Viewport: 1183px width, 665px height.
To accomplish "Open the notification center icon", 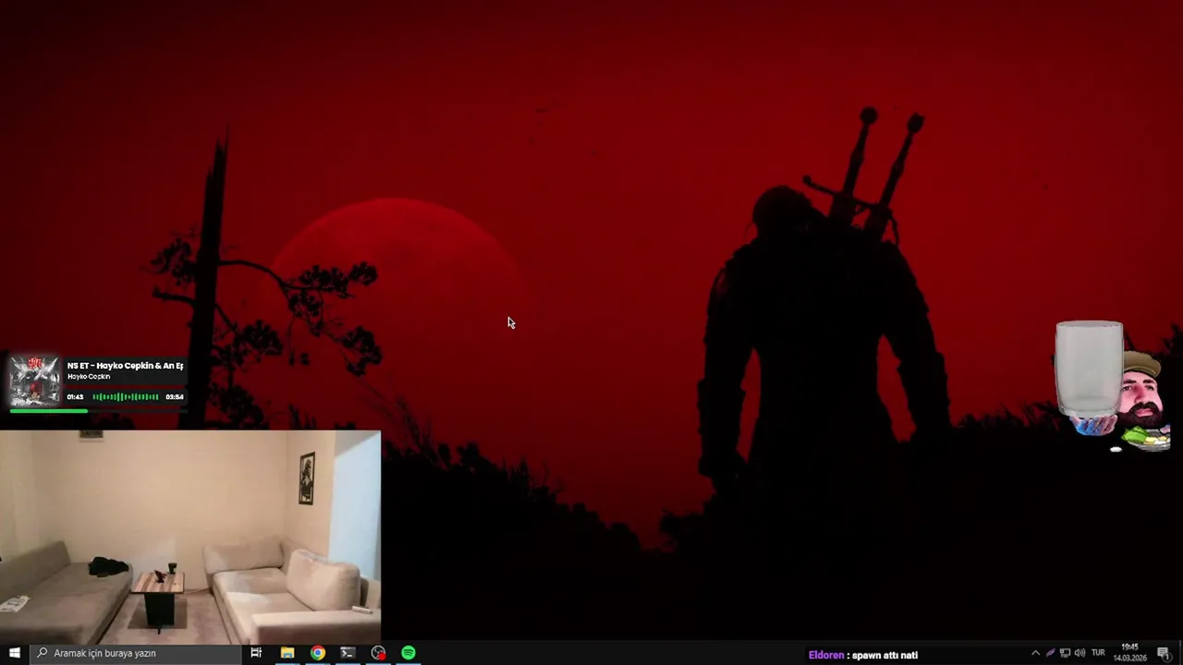I will 1164,653.
